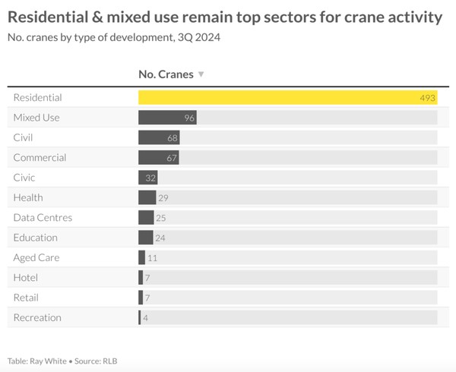Select the Education row label

click(35, 238)
